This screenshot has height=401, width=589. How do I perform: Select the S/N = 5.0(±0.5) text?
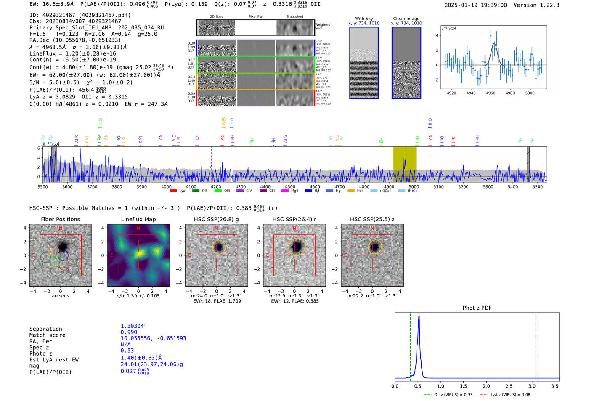coord(55,82)
